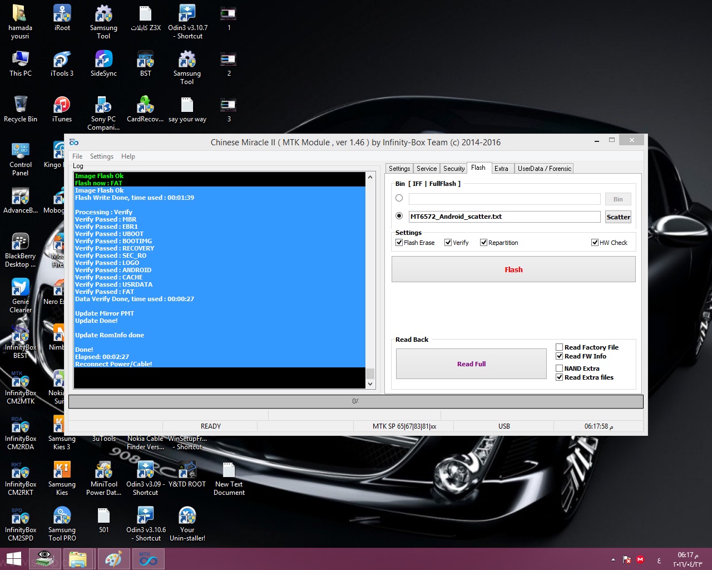Launch SideSync desktop icon

pyautogui.click(x=103, y=63)
